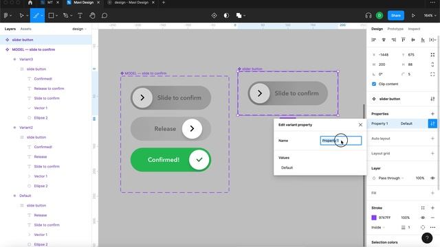This screenshot has width=440, height=247.
Task: Toggle constrain proportions icon
Action: tap(432, 64)
